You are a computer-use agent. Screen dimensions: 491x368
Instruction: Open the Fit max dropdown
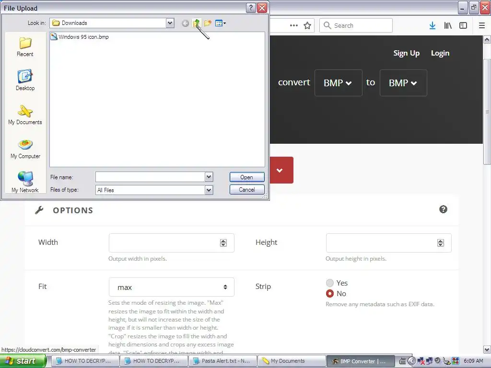pos(171,287)
